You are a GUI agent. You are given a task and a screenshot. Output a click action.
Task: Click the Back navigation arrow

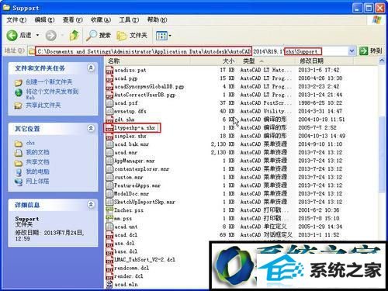[x=12, y=35]
